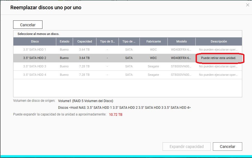This screenshot has height=158, width=252.
Task: Click the 7.28 TB capacity of HDD 4
Action: tap(84, 75)
